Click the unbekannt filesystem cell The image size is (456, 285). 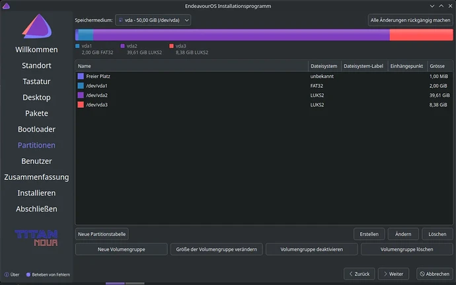322,76
